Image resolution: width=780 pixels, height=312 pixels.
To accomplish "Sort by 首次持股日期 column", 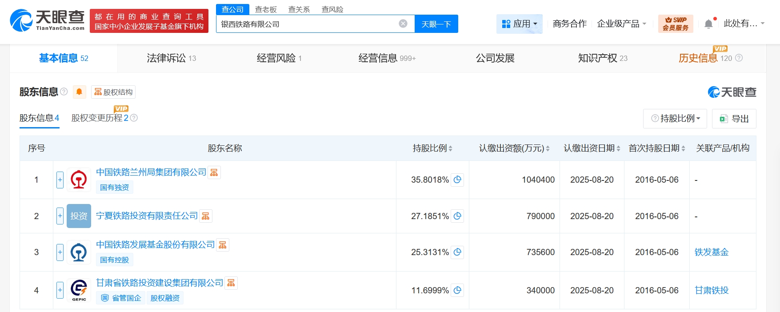I will pos(683,148).
